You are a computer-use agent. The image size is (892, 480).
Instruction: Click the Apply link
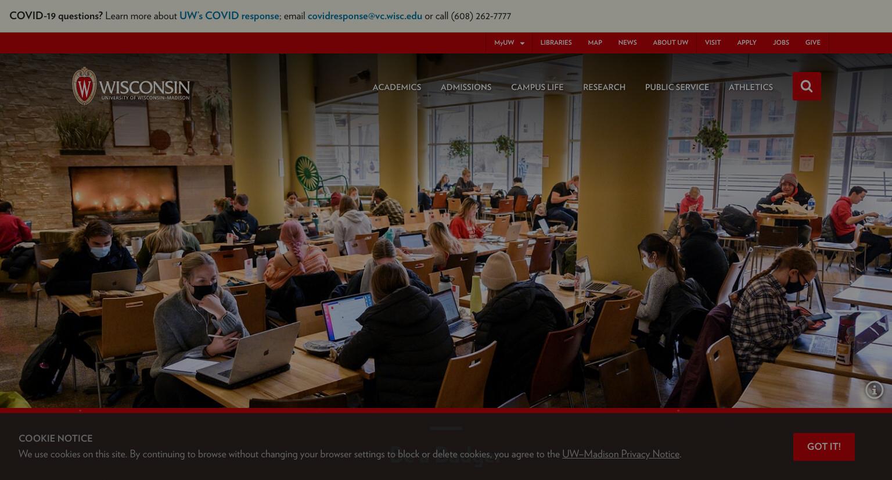tap(746, 42)
